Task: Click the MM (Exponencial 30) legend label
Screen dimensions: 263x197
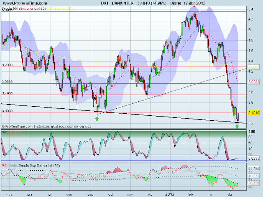Action: click(x=29, y=9)
